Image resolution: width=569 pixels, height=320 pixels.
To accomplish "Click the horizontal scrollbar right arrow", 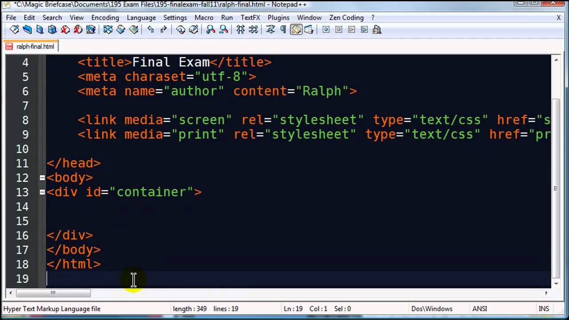I will point(547,293).
